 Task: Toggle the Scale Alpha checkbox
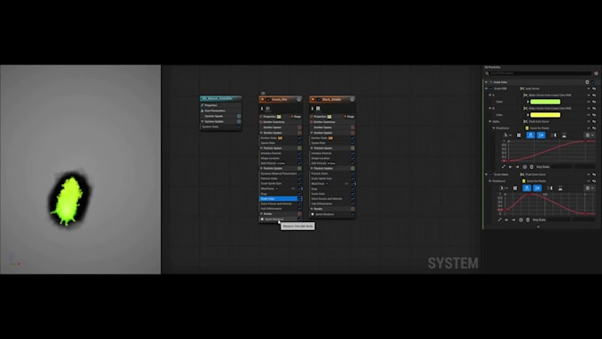(490, 174)
